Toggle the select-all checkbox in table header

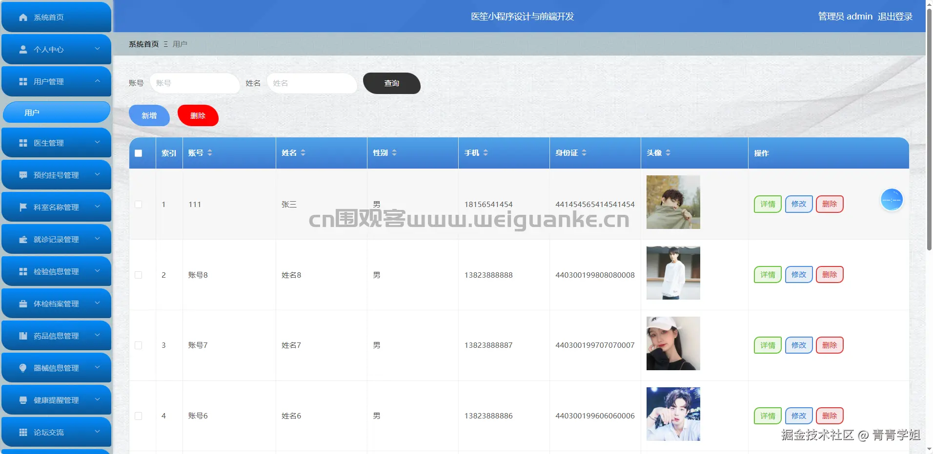point(139,153)
